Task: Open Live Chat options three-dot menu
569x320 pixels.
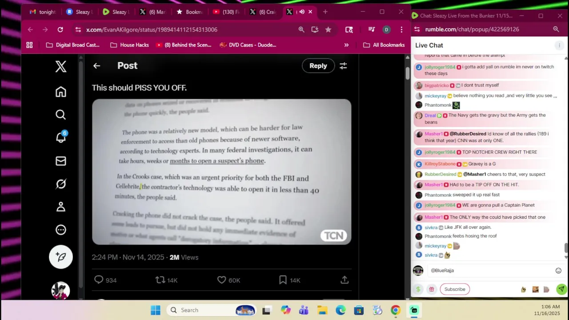Action: 559,45
